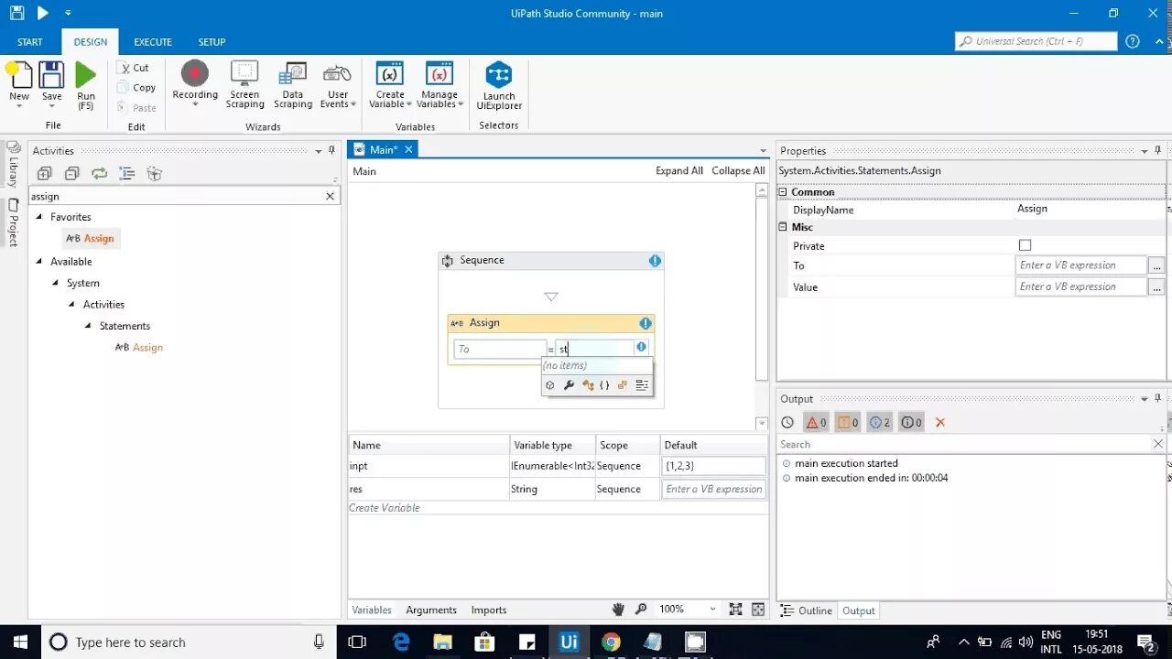Collapse the Misc section in Properties
Image resolution: width=1172 pixels, height=659 pixels.
click(783, 227)
